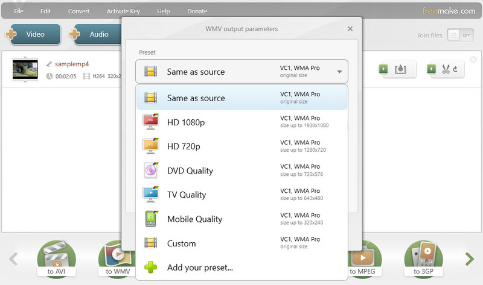The image size is (483, 285).
Task: Click the VC1, WMA Pro text of HD 1080p
Action: pyautogui.click(x=300, y=118)
